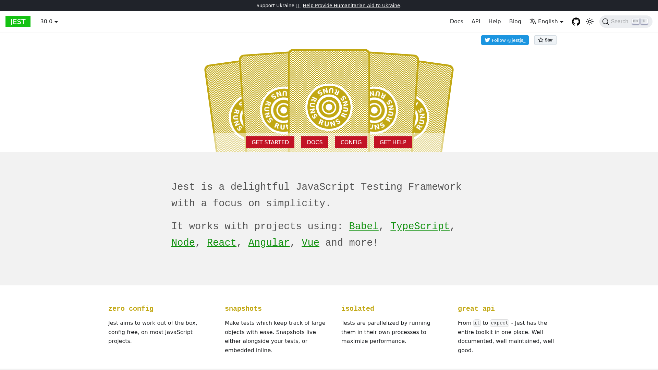Open the Docs menu item
The image size is (658, 370).
pyautogui.click(x=456, y=21)
